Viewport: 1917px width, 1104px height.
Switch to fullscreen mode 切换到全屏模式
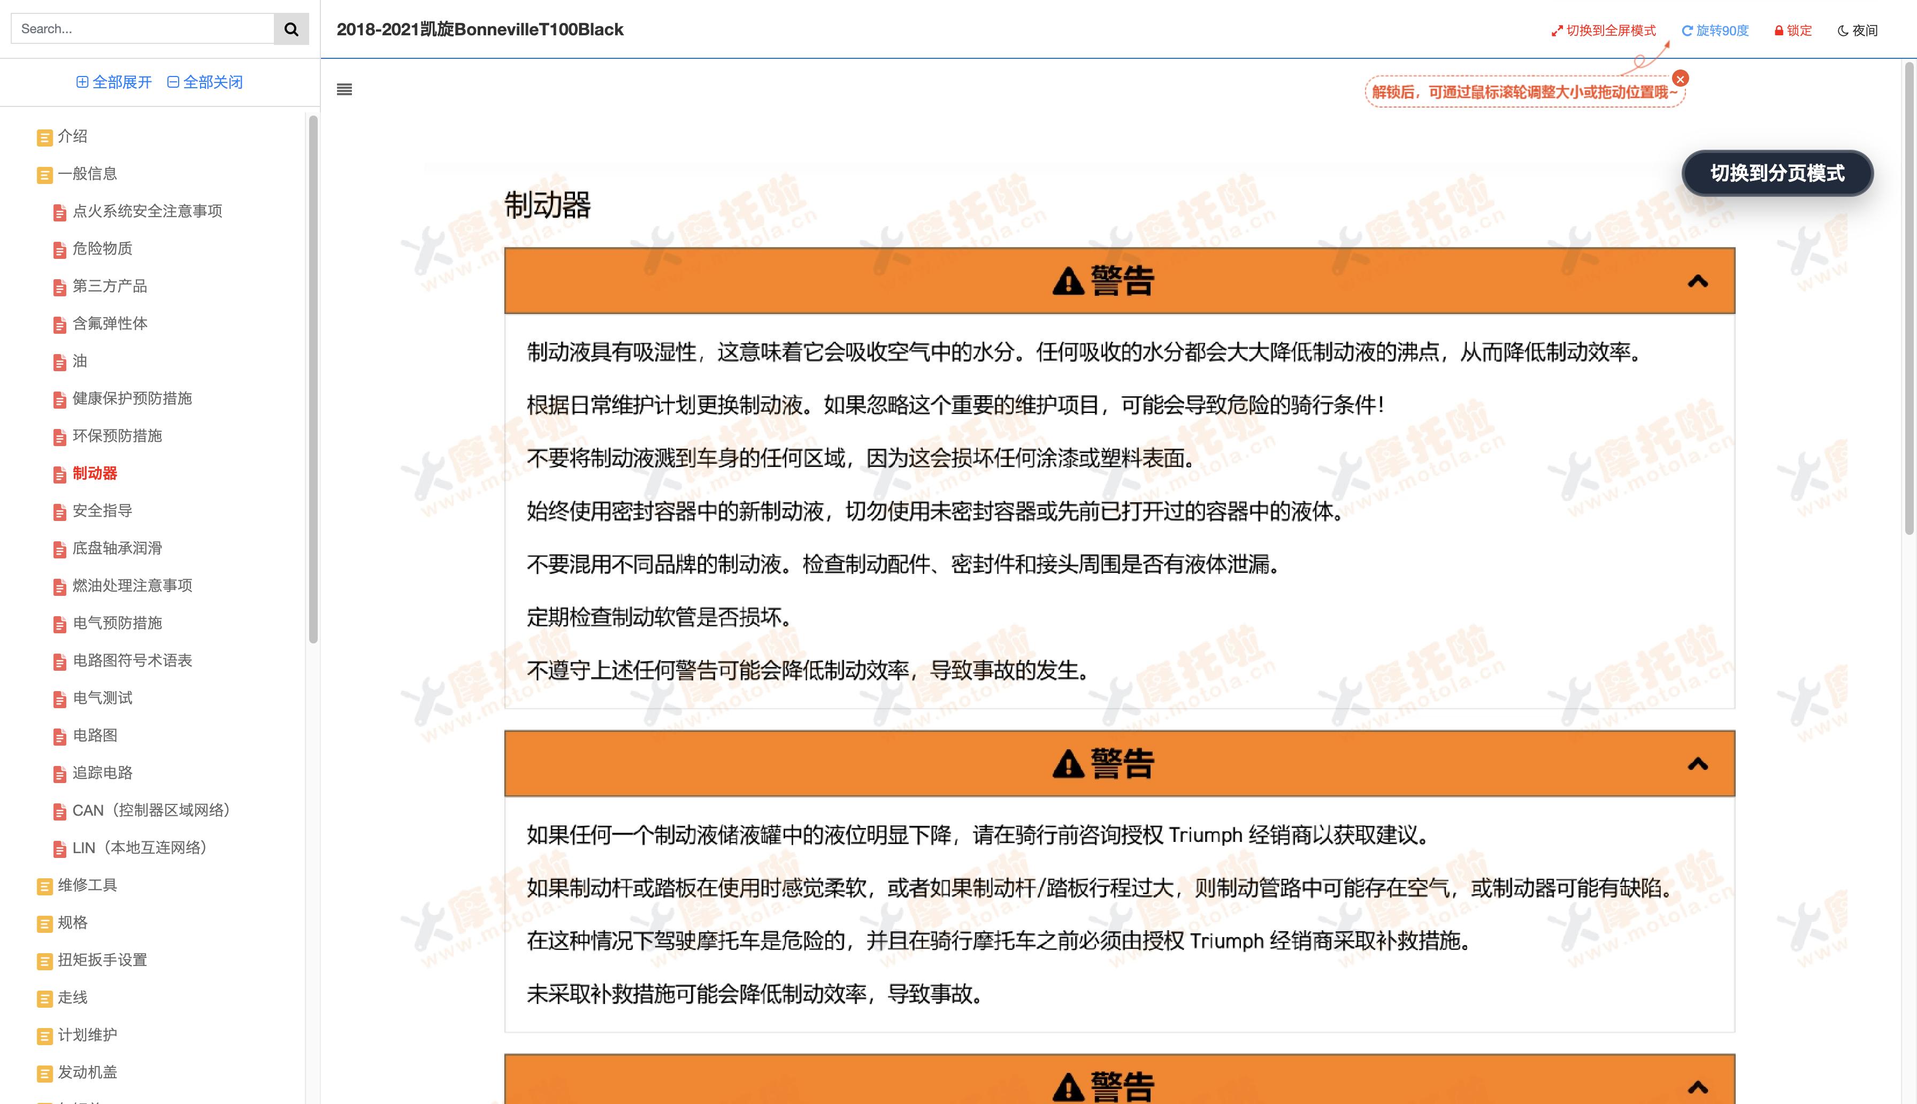(x=1604, y=30)
